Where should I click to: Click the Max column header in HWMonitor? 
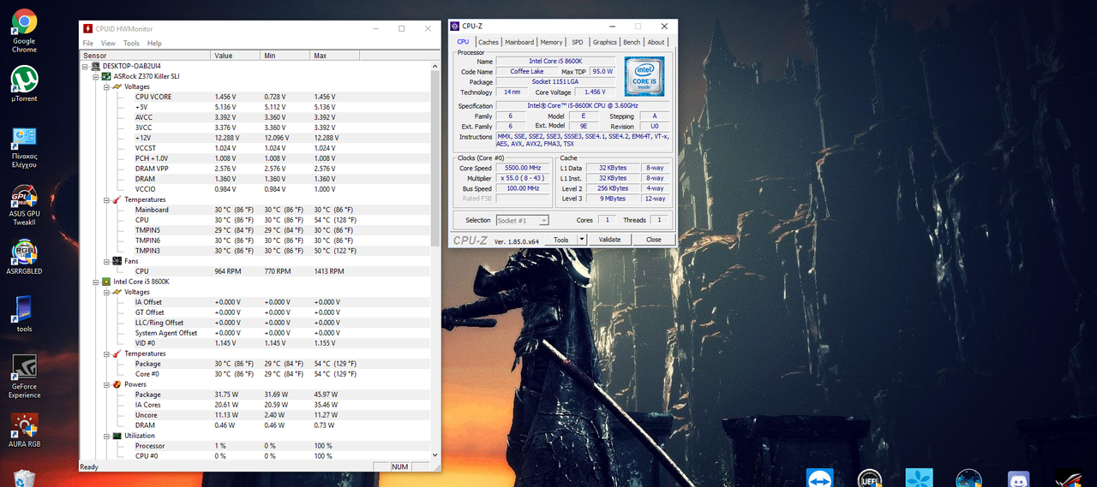point(337,56)
